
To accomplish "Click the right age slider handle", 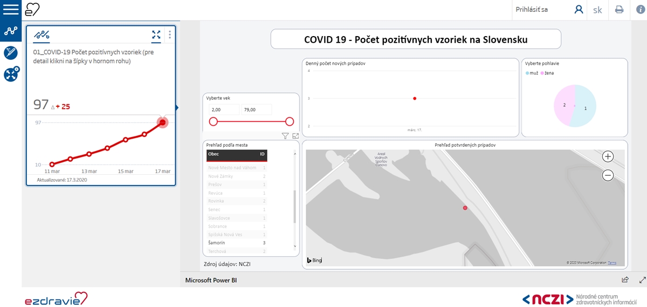I will [290, 121].
